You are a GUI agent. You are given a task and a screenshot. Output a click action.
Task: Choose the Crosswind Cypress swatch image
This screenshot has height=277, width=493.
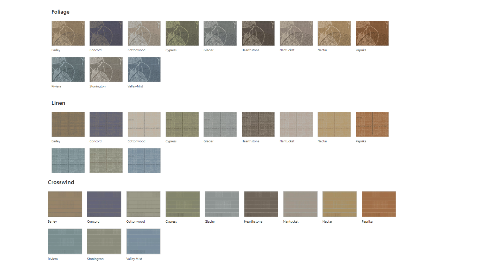(x=183, y=204)
